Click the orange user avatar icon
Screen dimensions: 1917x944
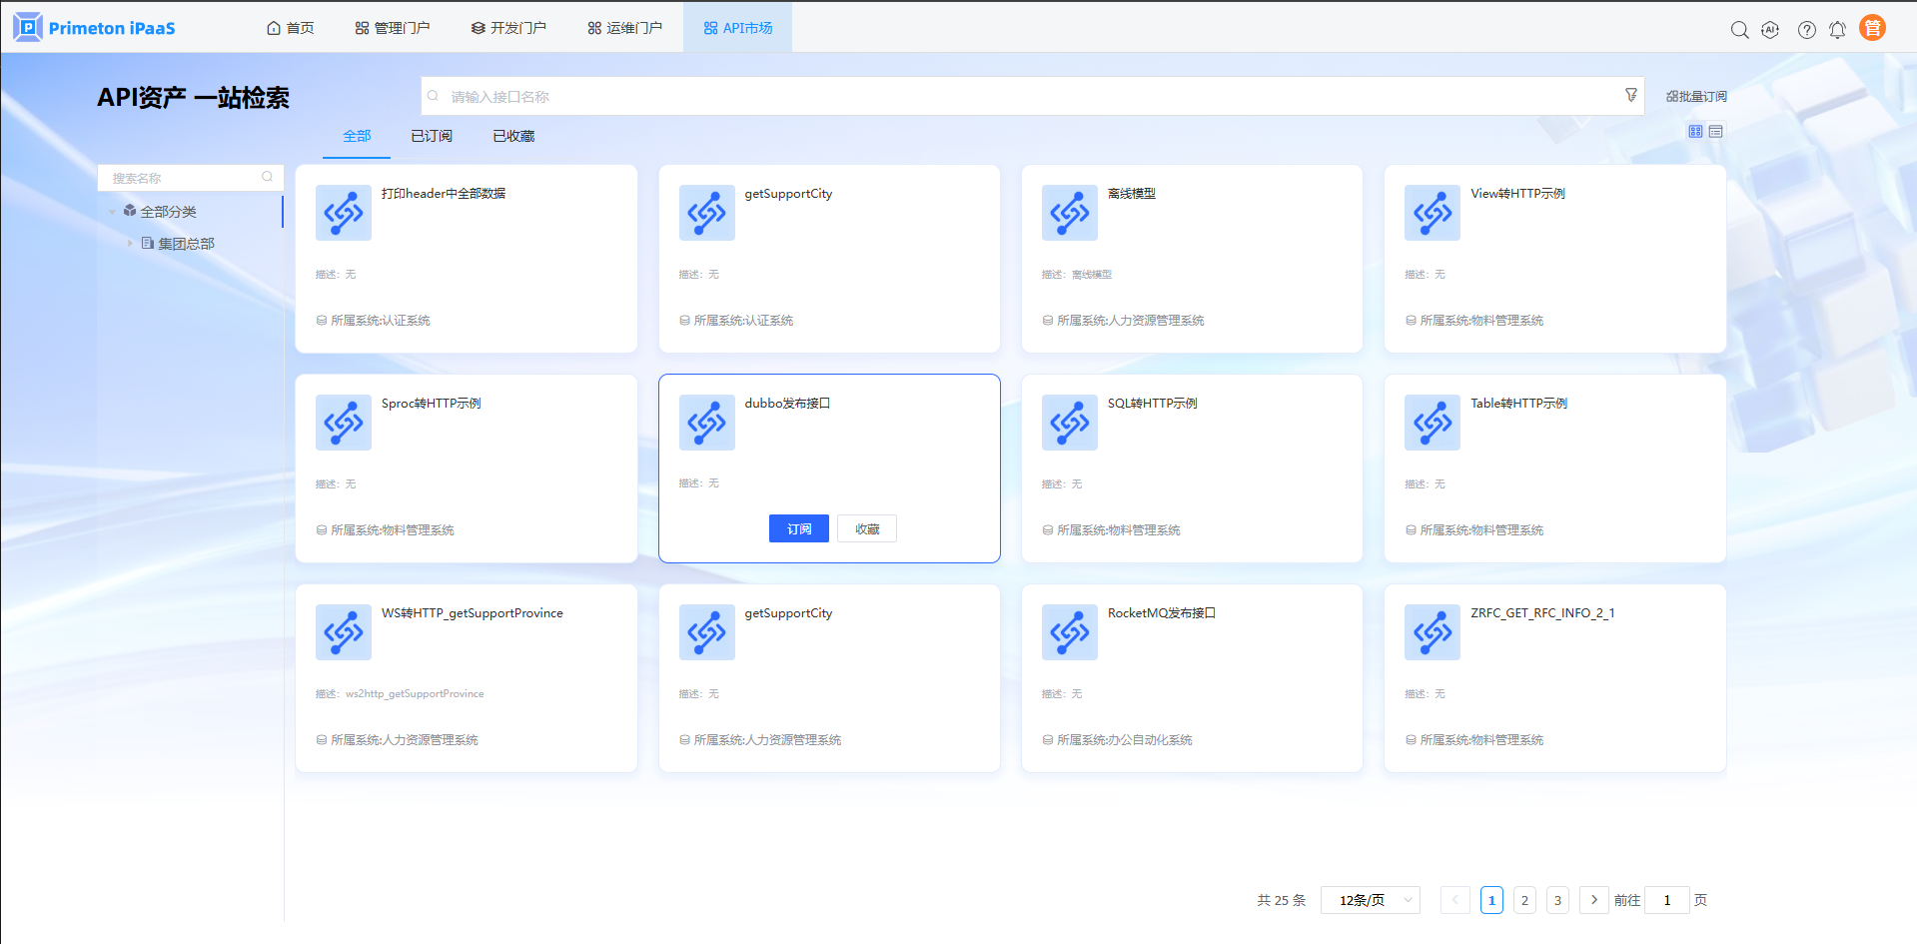(x=1872, y=28)
